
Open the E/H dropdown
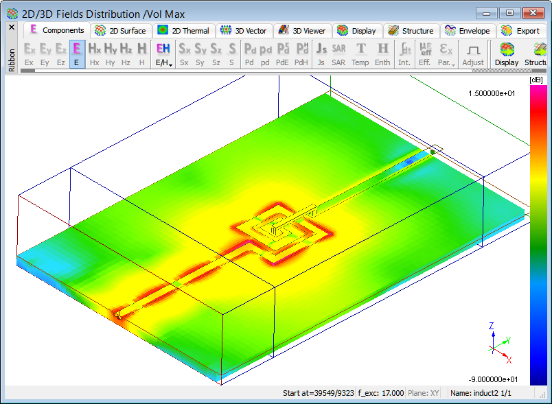click(x=163, y=54)
